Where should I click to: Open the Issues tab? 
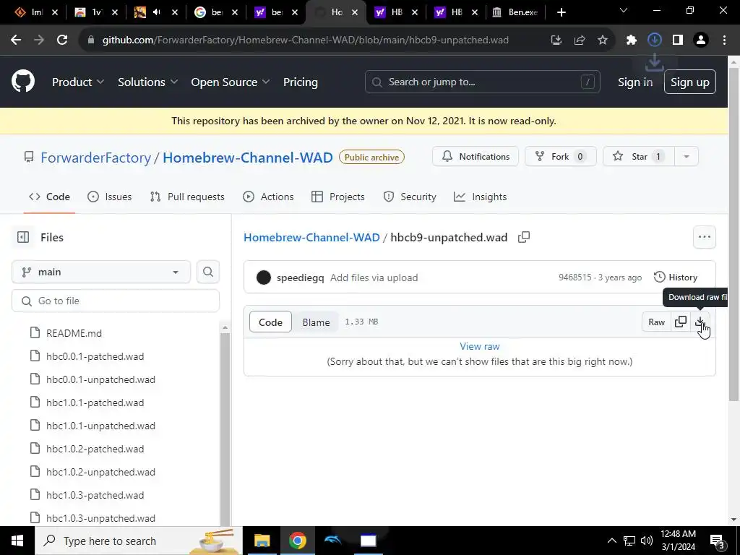110,197
